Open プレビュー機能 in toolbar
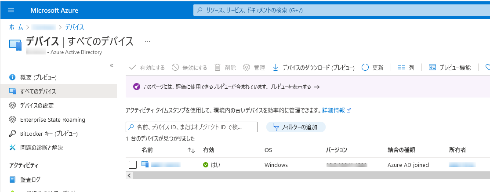 [450, 67]
